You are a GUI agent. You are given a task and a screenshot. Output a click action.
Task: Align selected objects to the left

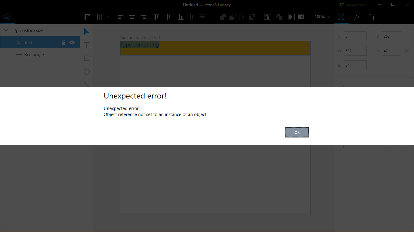[120, 17]
